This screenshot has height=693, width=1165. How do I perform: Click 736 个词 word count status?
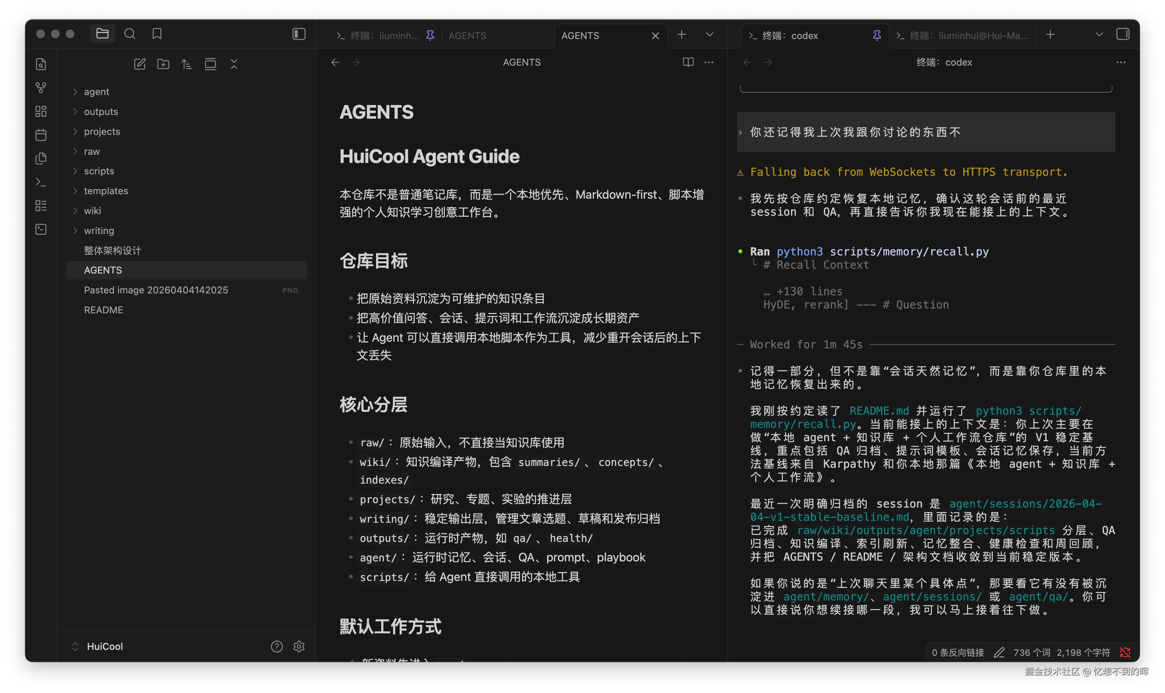(x=1031, y=652)
